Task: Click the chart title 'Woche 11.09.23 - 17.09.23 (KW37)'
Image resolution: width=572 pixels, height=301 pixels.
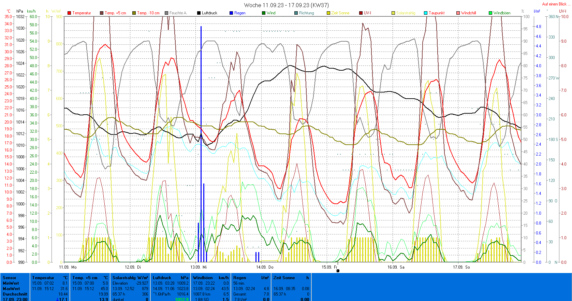Action: click(287, 5)
